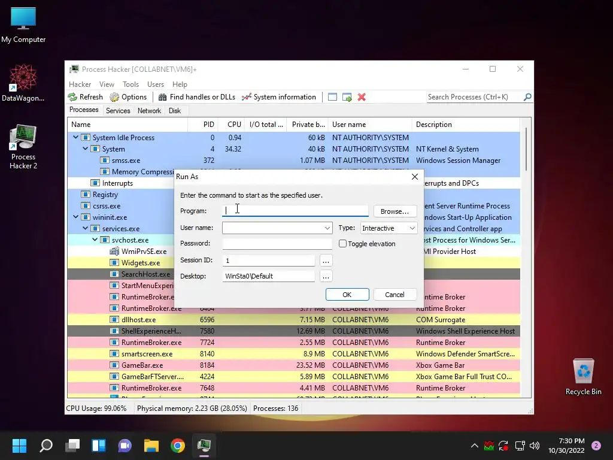Click the Refresh toolbar button
This screenshot has width=613, height=460.
tap(85, 97)
